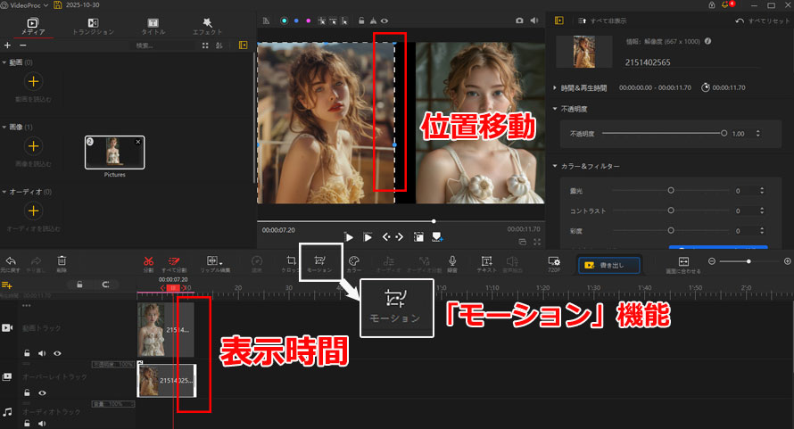
Task: Hide the video track (動画トラック) with the eye icon
Action: click(x=57, y=353)
